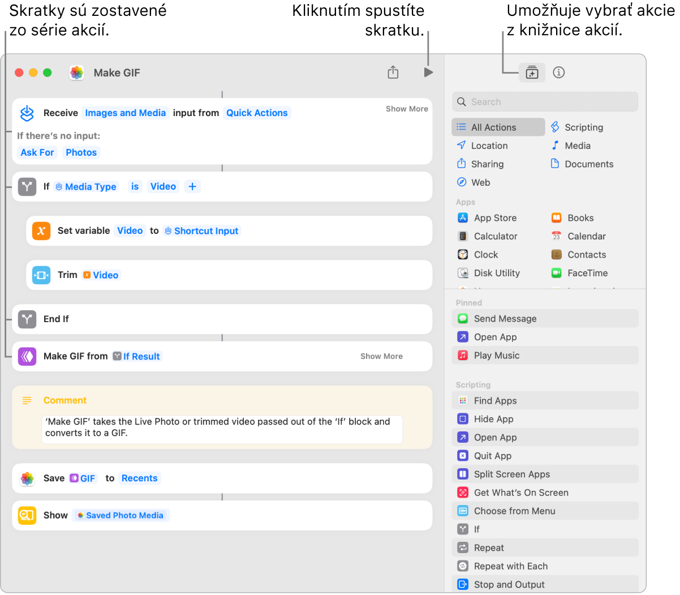Open Calendar app actions
This screenshot has width=680, height=595.
click(579, 236)
